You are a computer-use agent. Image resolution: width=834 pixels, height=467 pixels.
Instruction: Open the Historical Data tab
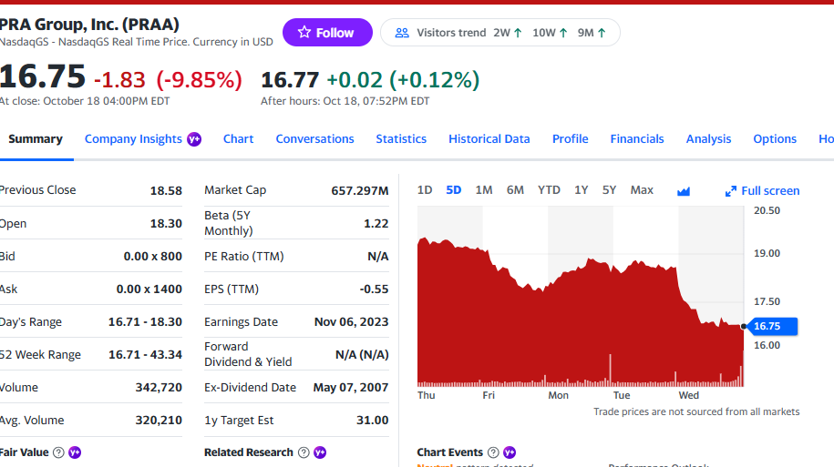click(489, 139)
